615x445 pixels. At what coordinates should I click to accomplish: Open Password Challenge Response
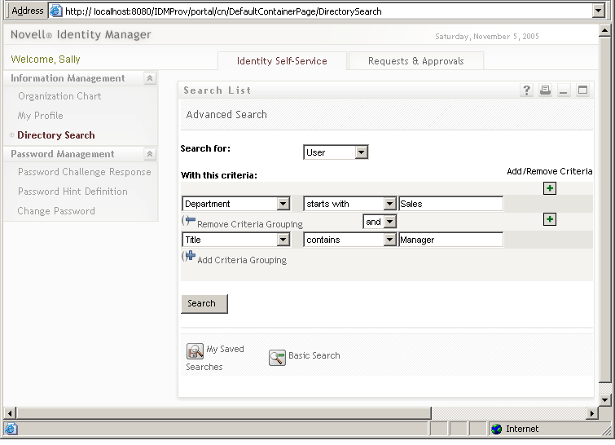tap(85, 172)
